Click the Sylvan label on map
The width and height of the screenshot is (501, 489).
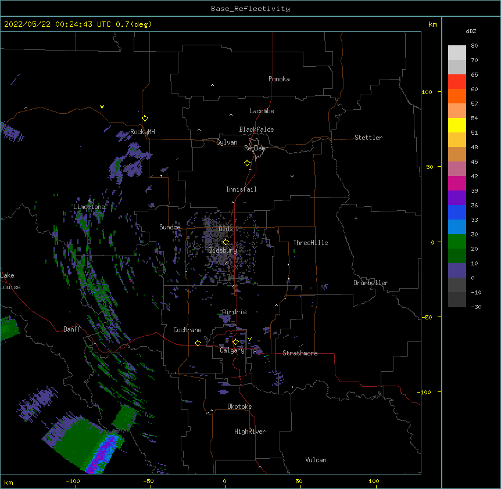[227, 142]
